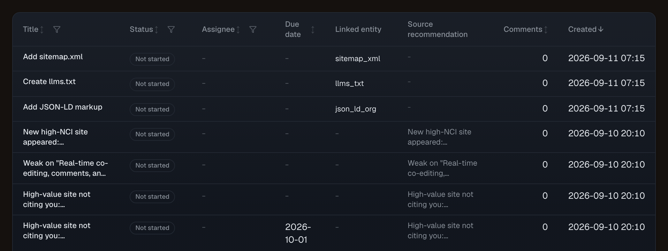Click the Source recommendation column header
The image size is (668, 251).
(x=437, y=29)
